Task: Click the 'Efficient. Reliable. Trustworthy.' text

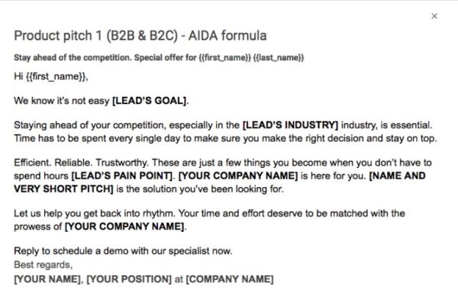Action: (82, 163)
